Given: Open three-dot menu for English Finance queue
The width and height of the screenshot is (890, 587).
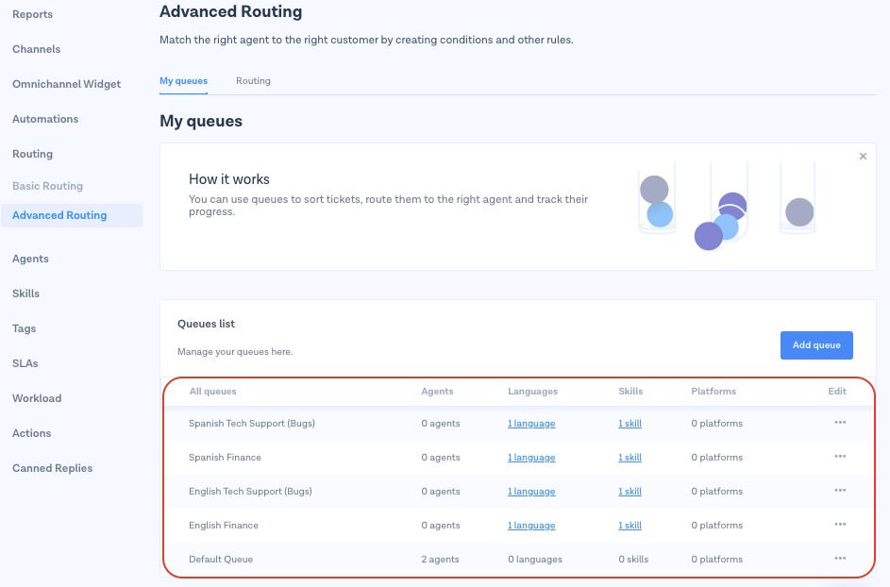Looking at the screenshot, I should point(839,525).
